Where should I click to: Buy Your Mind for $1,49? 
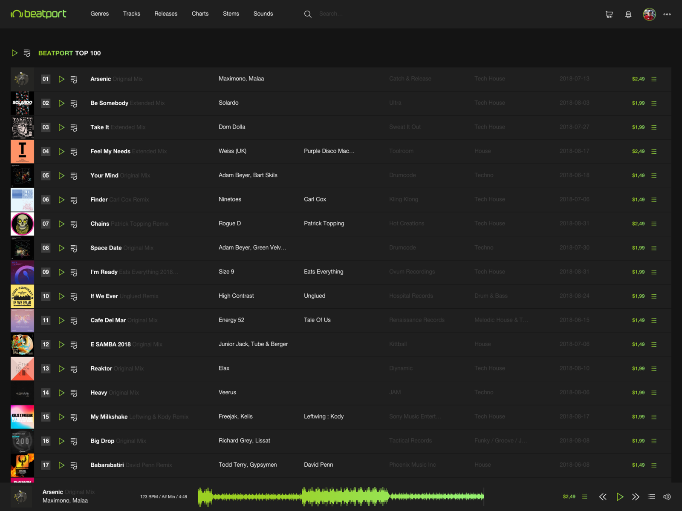pos(638,175)
